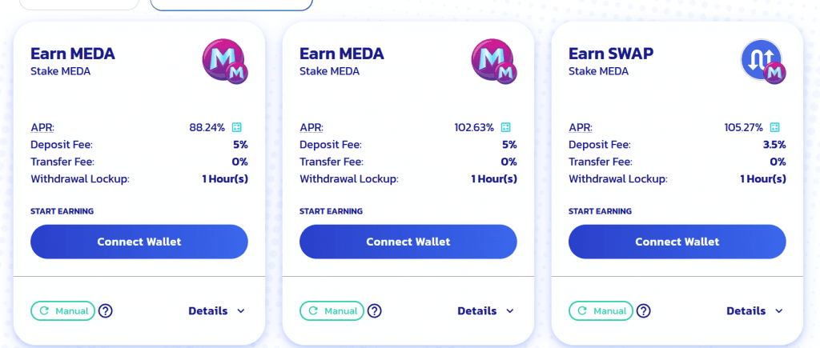The image size is (820, 348).
Task: Click the APR label in Earn SWAP card
Action: click(581, 127)
